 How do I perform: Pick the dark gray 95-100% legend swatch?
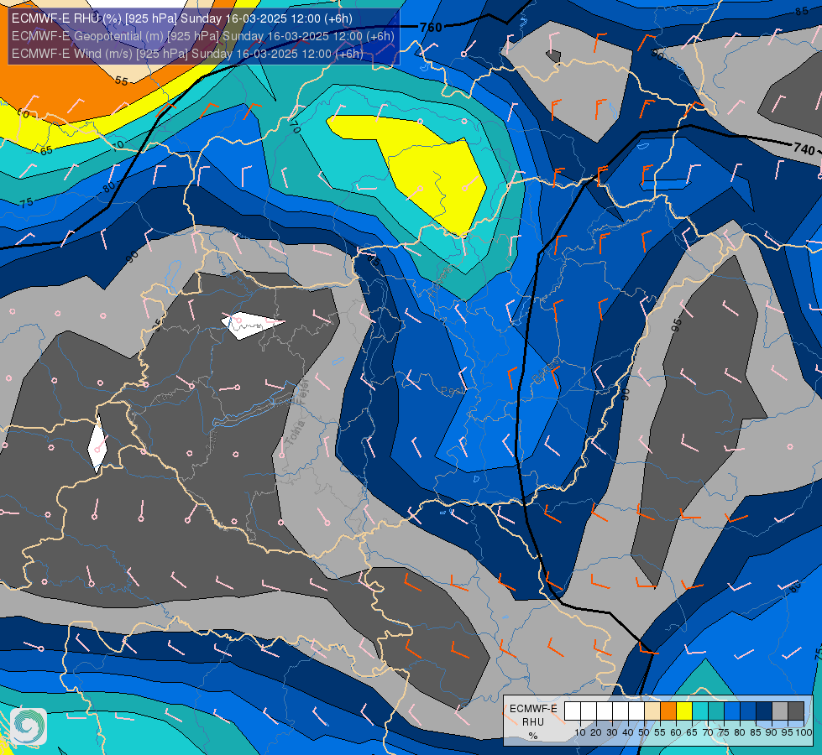(796, 711)
